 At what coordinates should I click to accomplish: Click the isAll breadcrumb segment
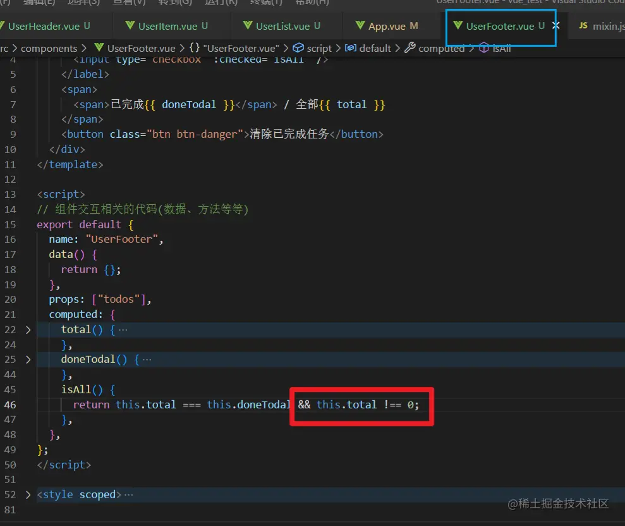[501, 48]
